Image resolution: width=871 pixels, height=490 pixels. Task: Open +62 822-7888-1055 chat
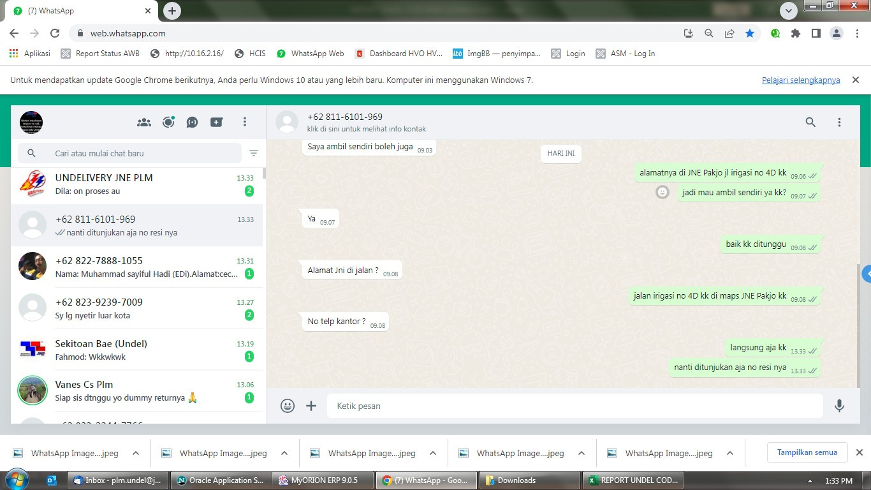[136, 267]
